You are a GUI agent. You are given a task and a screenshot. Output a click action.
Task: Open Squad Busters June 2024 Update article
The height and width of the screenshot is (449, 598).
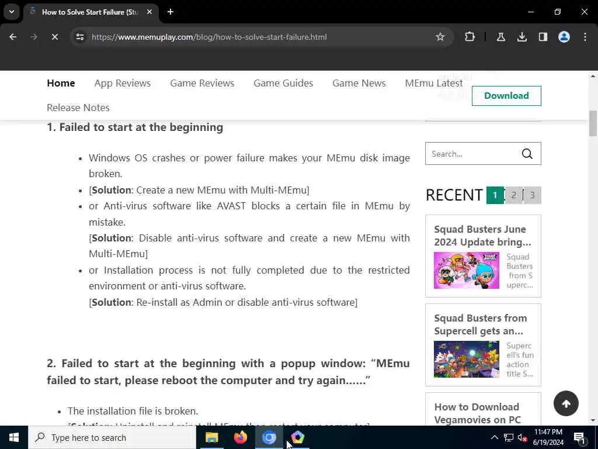482,236
